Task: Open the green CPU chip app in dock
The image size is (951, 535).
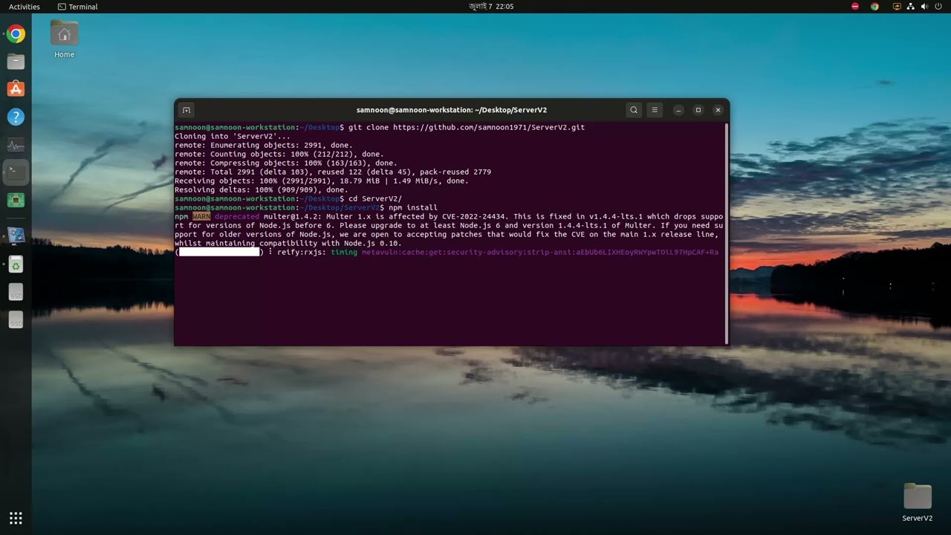Action: click(16, 200)
